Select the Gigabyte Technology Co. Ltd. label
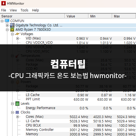136x136 pixels. point(39,25)
